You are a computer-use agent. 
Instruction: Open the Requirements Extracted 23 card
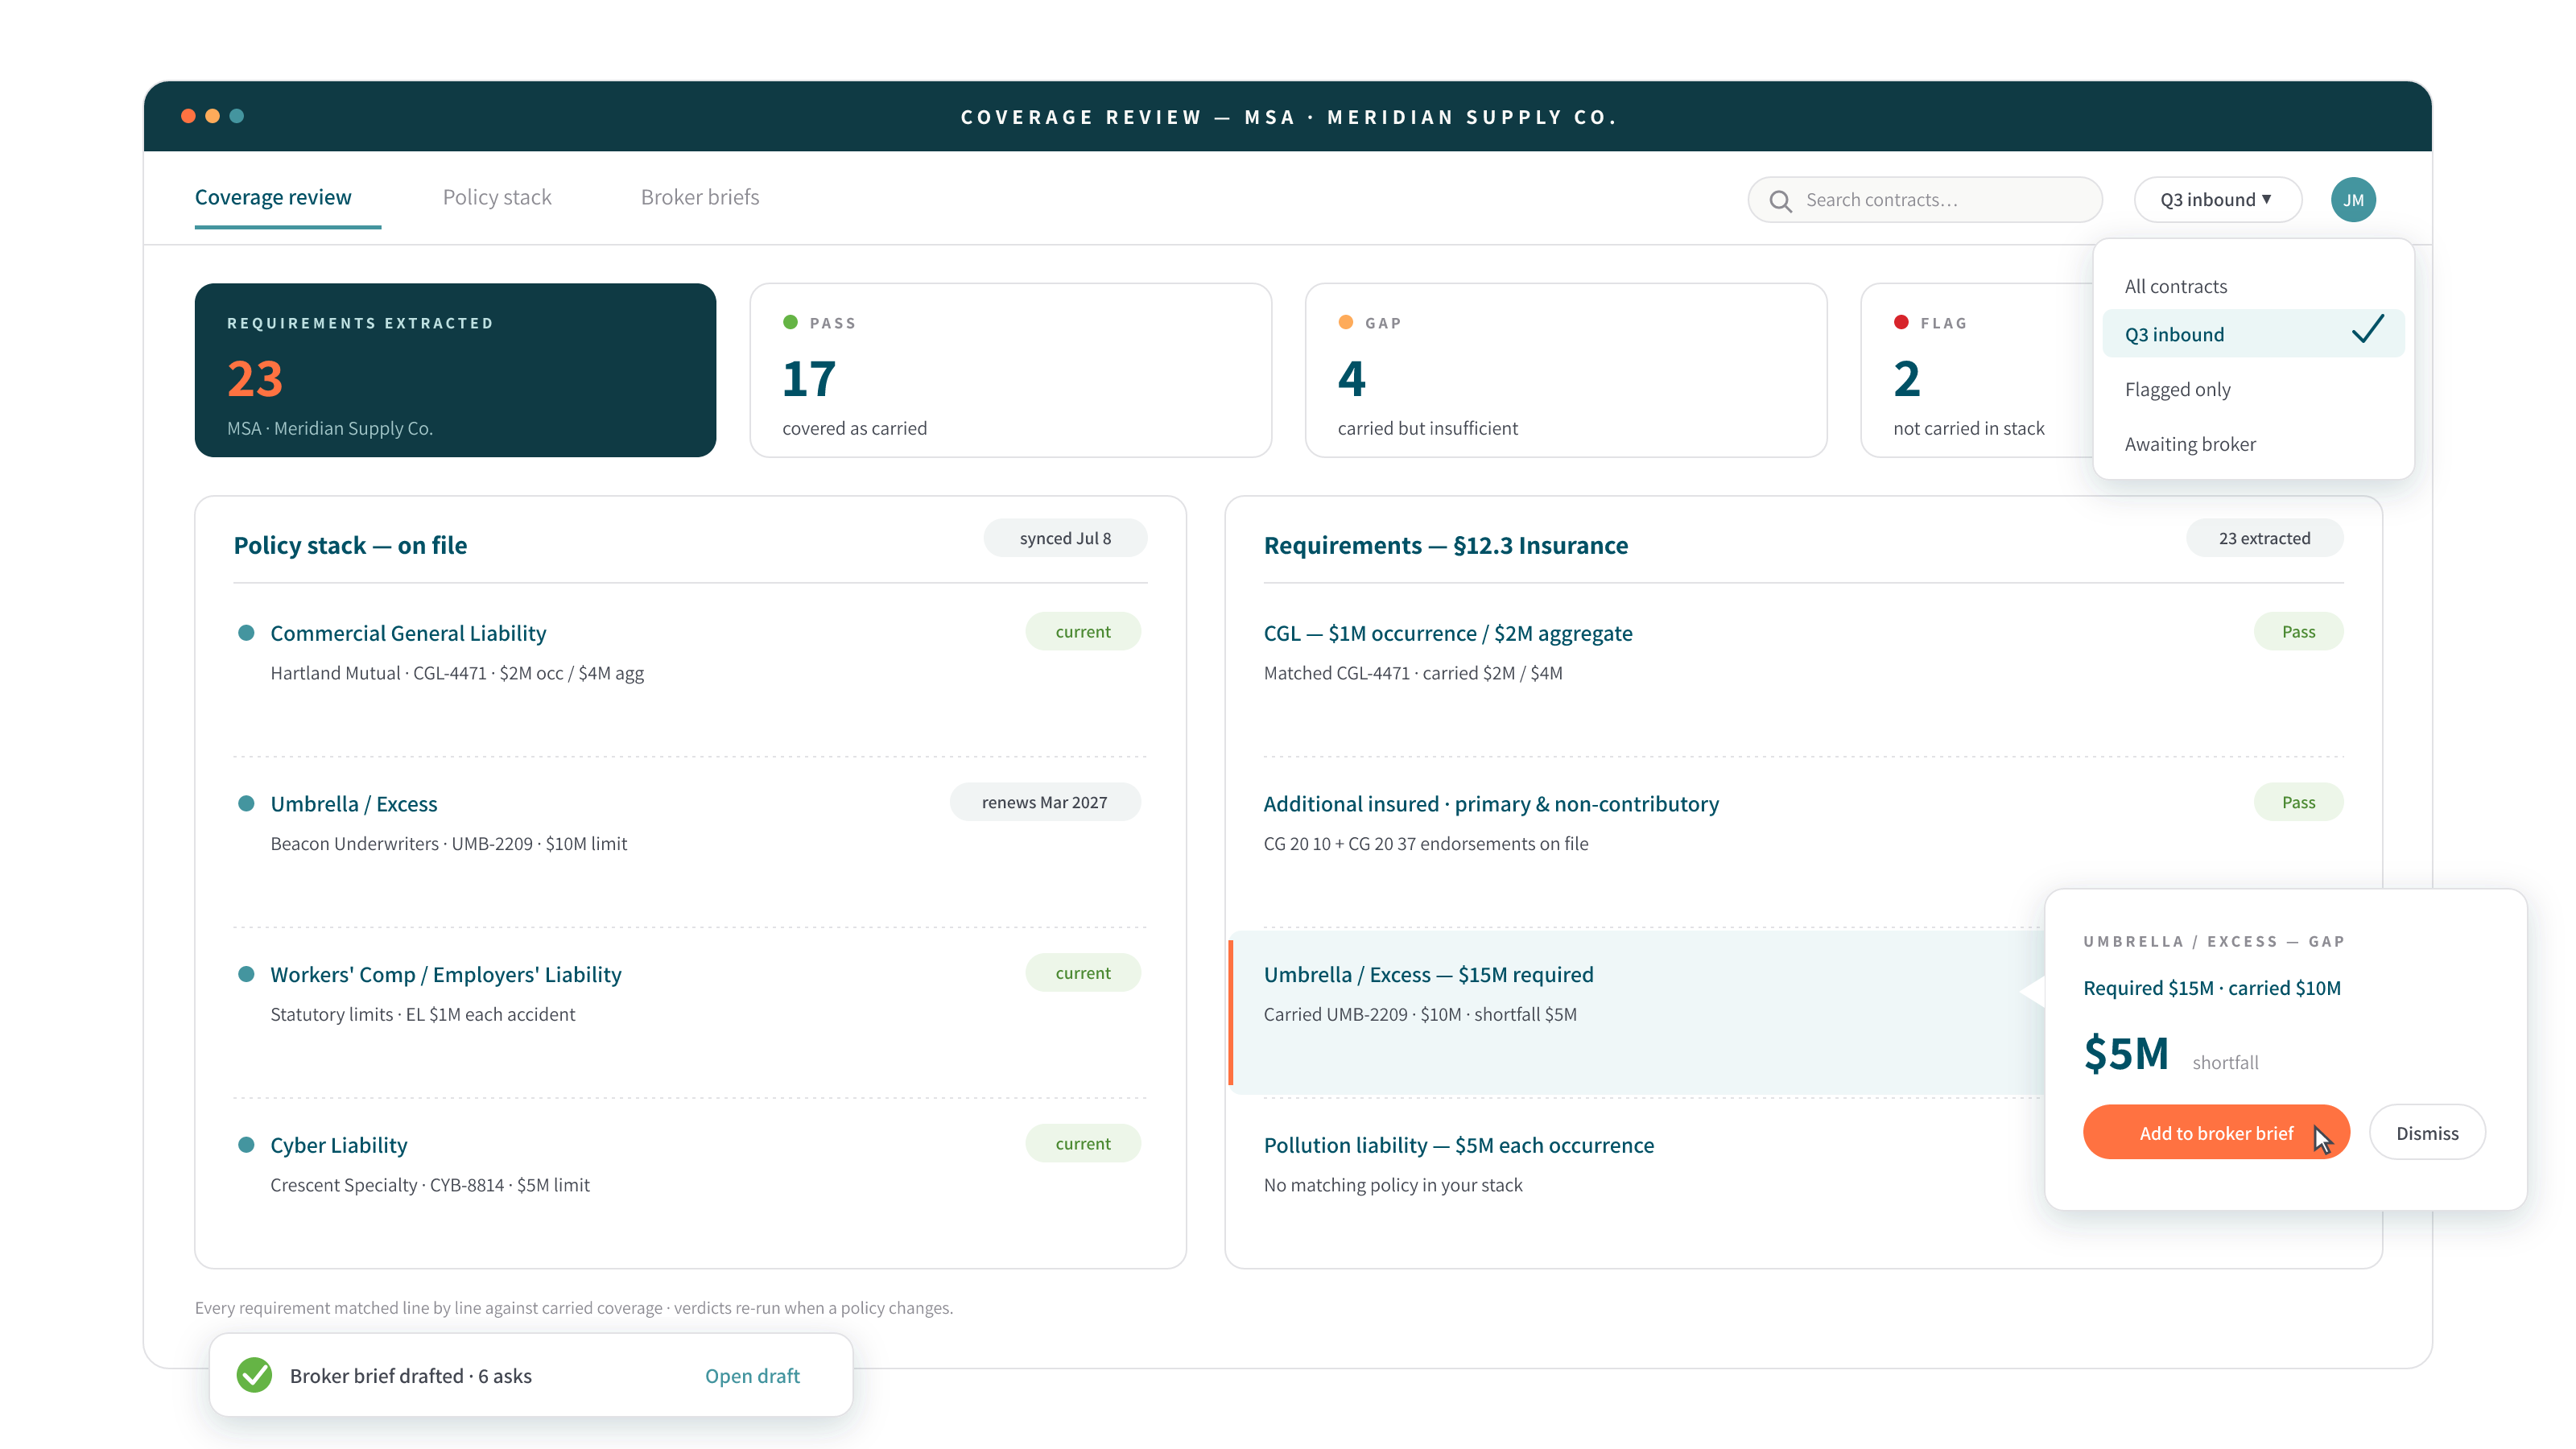[x=455, y=370]
